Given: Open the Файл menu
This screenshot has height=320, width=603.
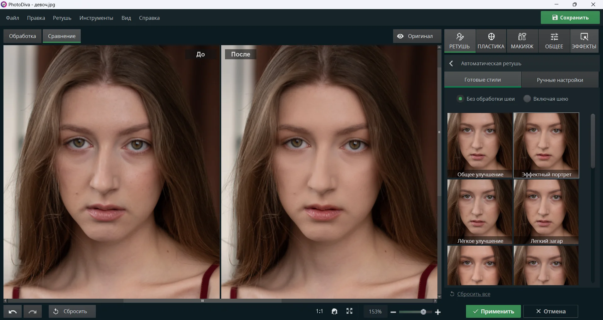Looking at the screenshot, I should coord(13,18).
